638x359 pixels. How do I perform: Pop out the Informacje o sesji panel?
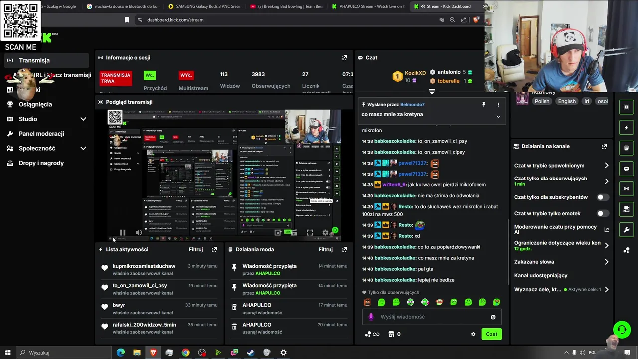[x=344, y=58]
